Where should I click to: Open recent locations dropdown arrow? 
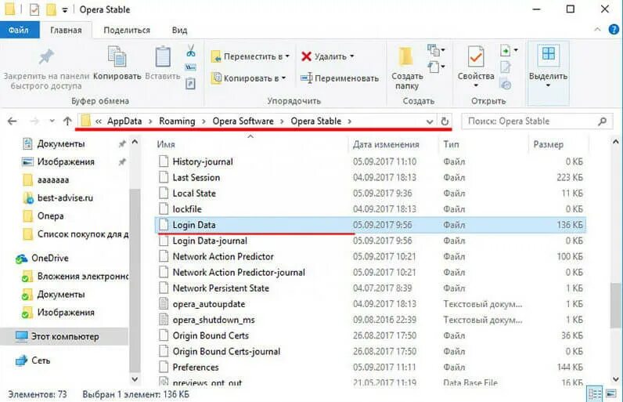[x=52, y=121]
